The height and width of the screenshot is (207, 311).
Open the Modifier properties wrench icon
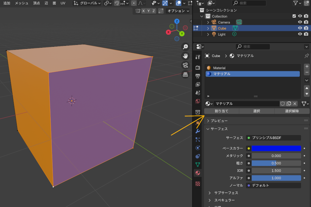[x=198, y=131]
